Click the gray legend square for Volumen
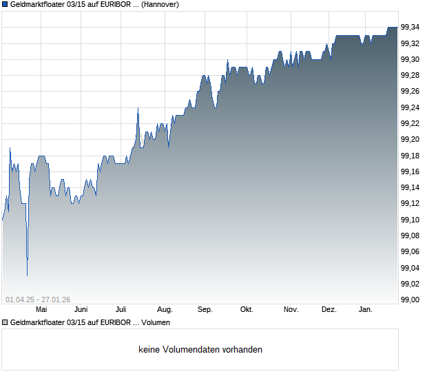 [x=5, y=323]
